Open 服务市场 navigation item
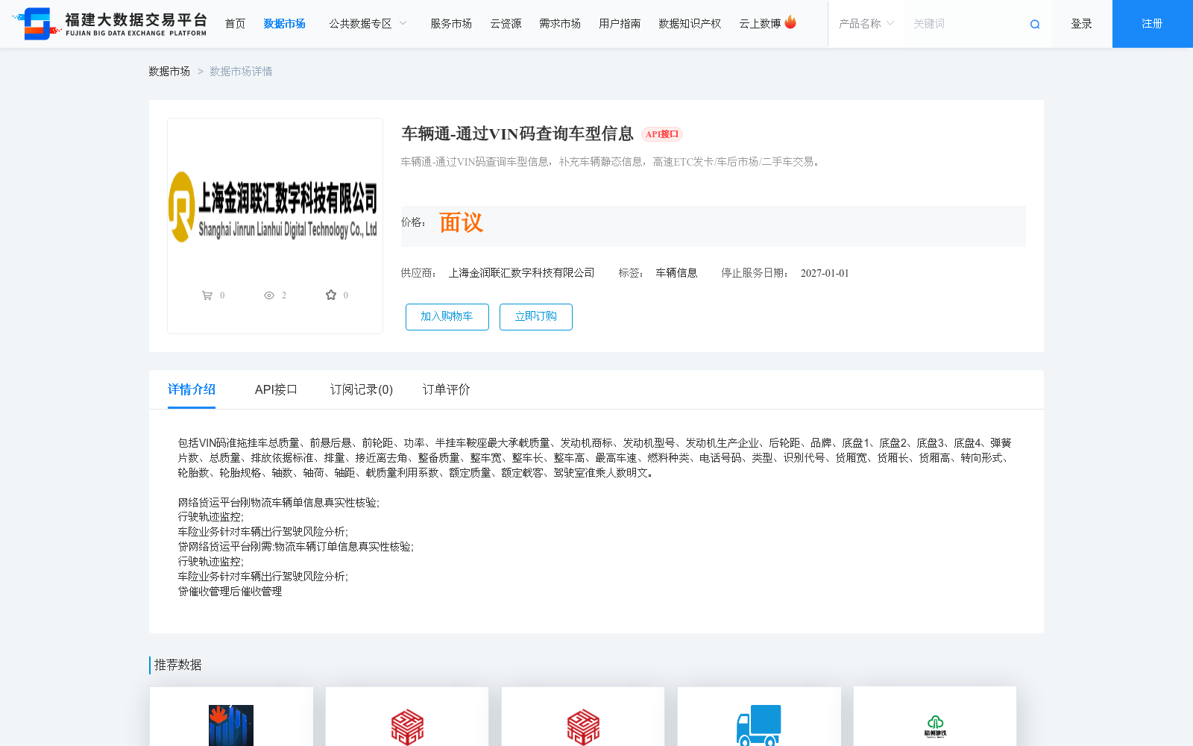Screen dimensions: 1193x746 (451, 24)
